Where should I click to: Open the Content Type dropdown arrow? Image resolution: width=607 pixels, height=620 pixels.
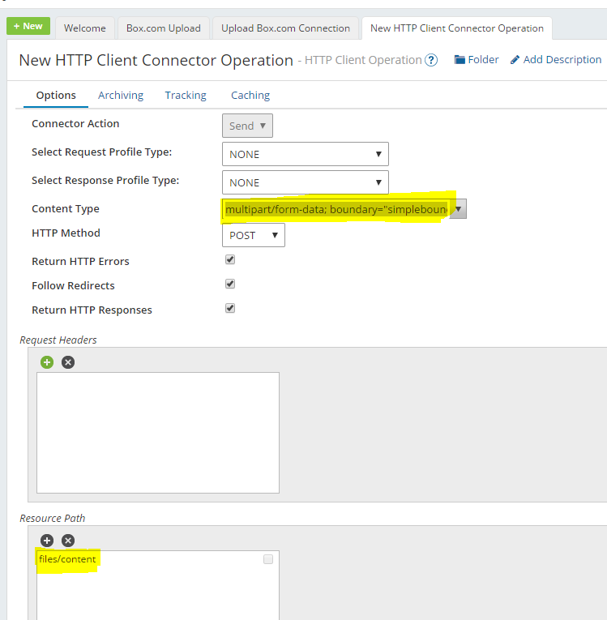(x=459, y=209)
